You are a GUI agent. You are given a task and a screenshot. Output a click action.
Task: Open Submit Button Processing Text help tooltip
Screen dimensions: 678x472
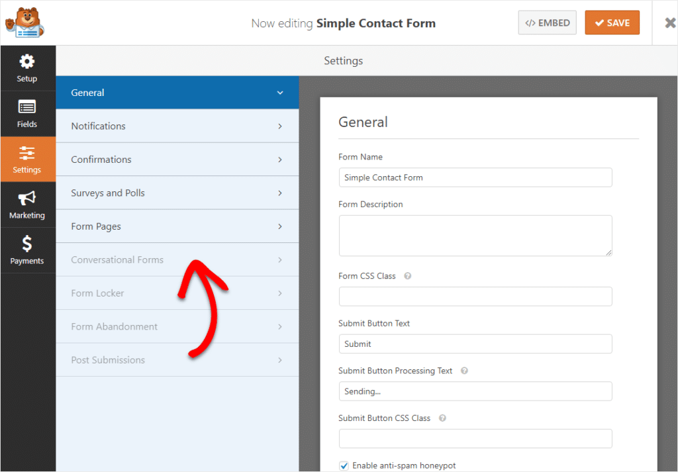pyautogui.click(x=463, y=371)
